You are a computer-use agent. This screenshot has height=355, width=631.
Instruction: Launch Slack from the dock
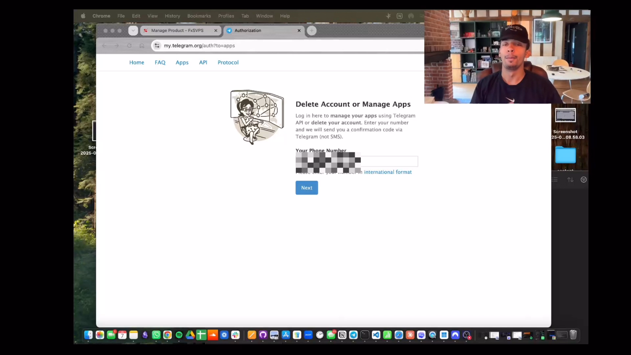pos(235,335)
